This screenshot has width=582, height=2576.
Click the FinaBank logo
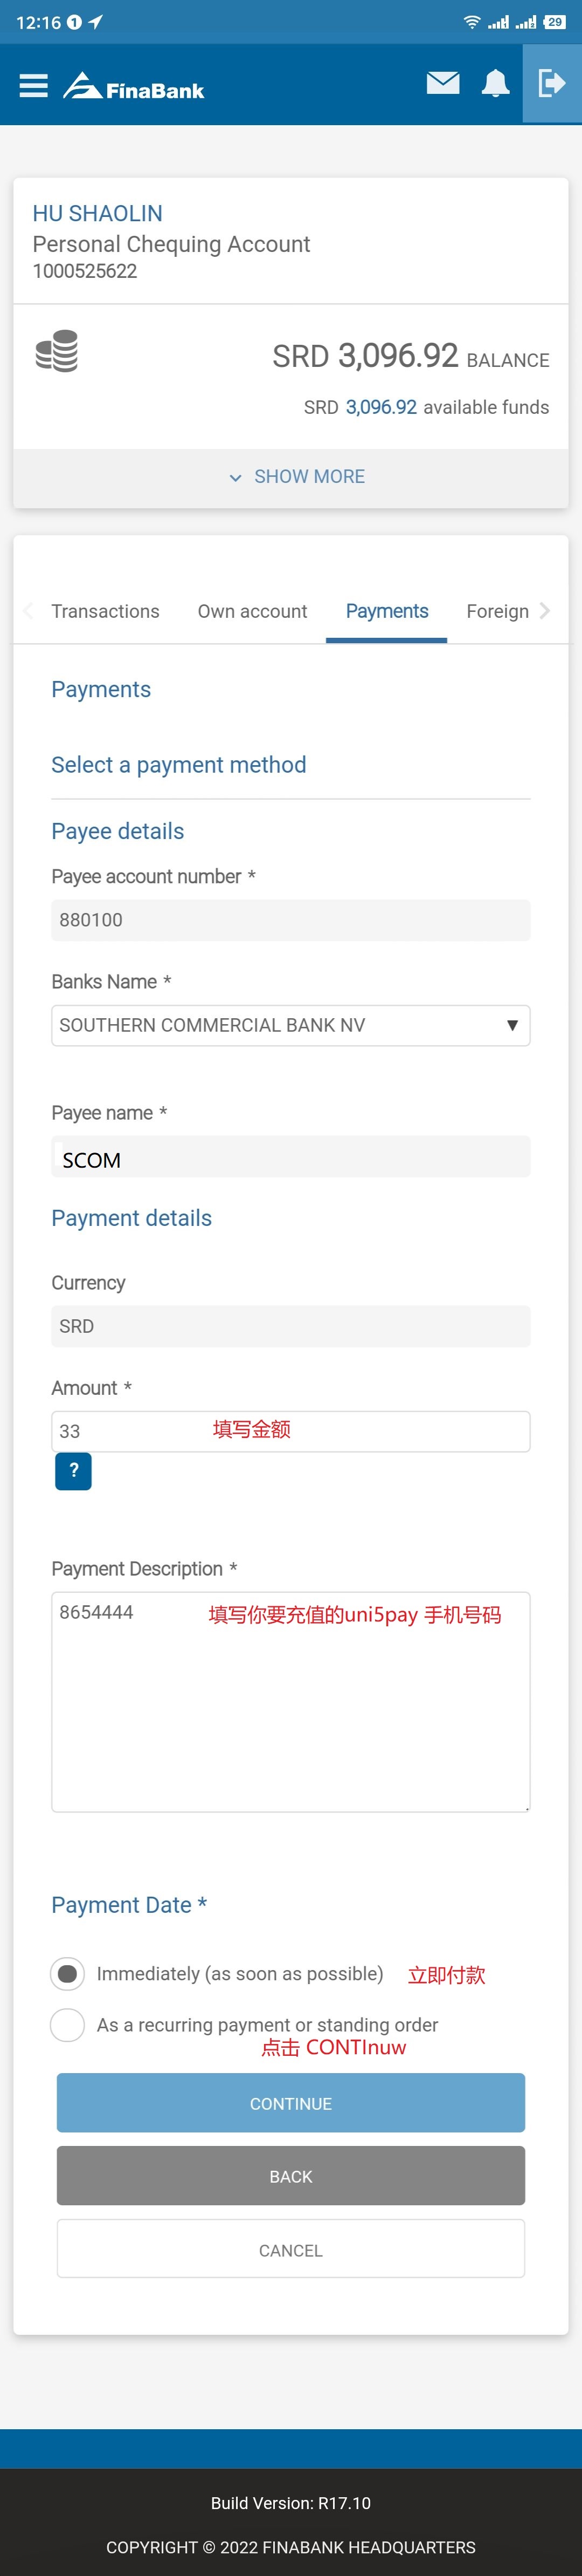coord(134,87)
